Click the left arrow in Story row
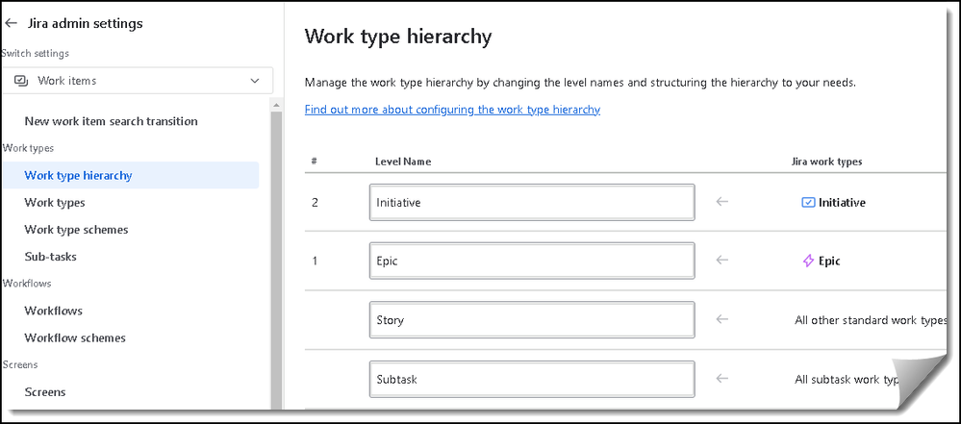The width and height of the screenshot is (961, 424). click(722, 319)
